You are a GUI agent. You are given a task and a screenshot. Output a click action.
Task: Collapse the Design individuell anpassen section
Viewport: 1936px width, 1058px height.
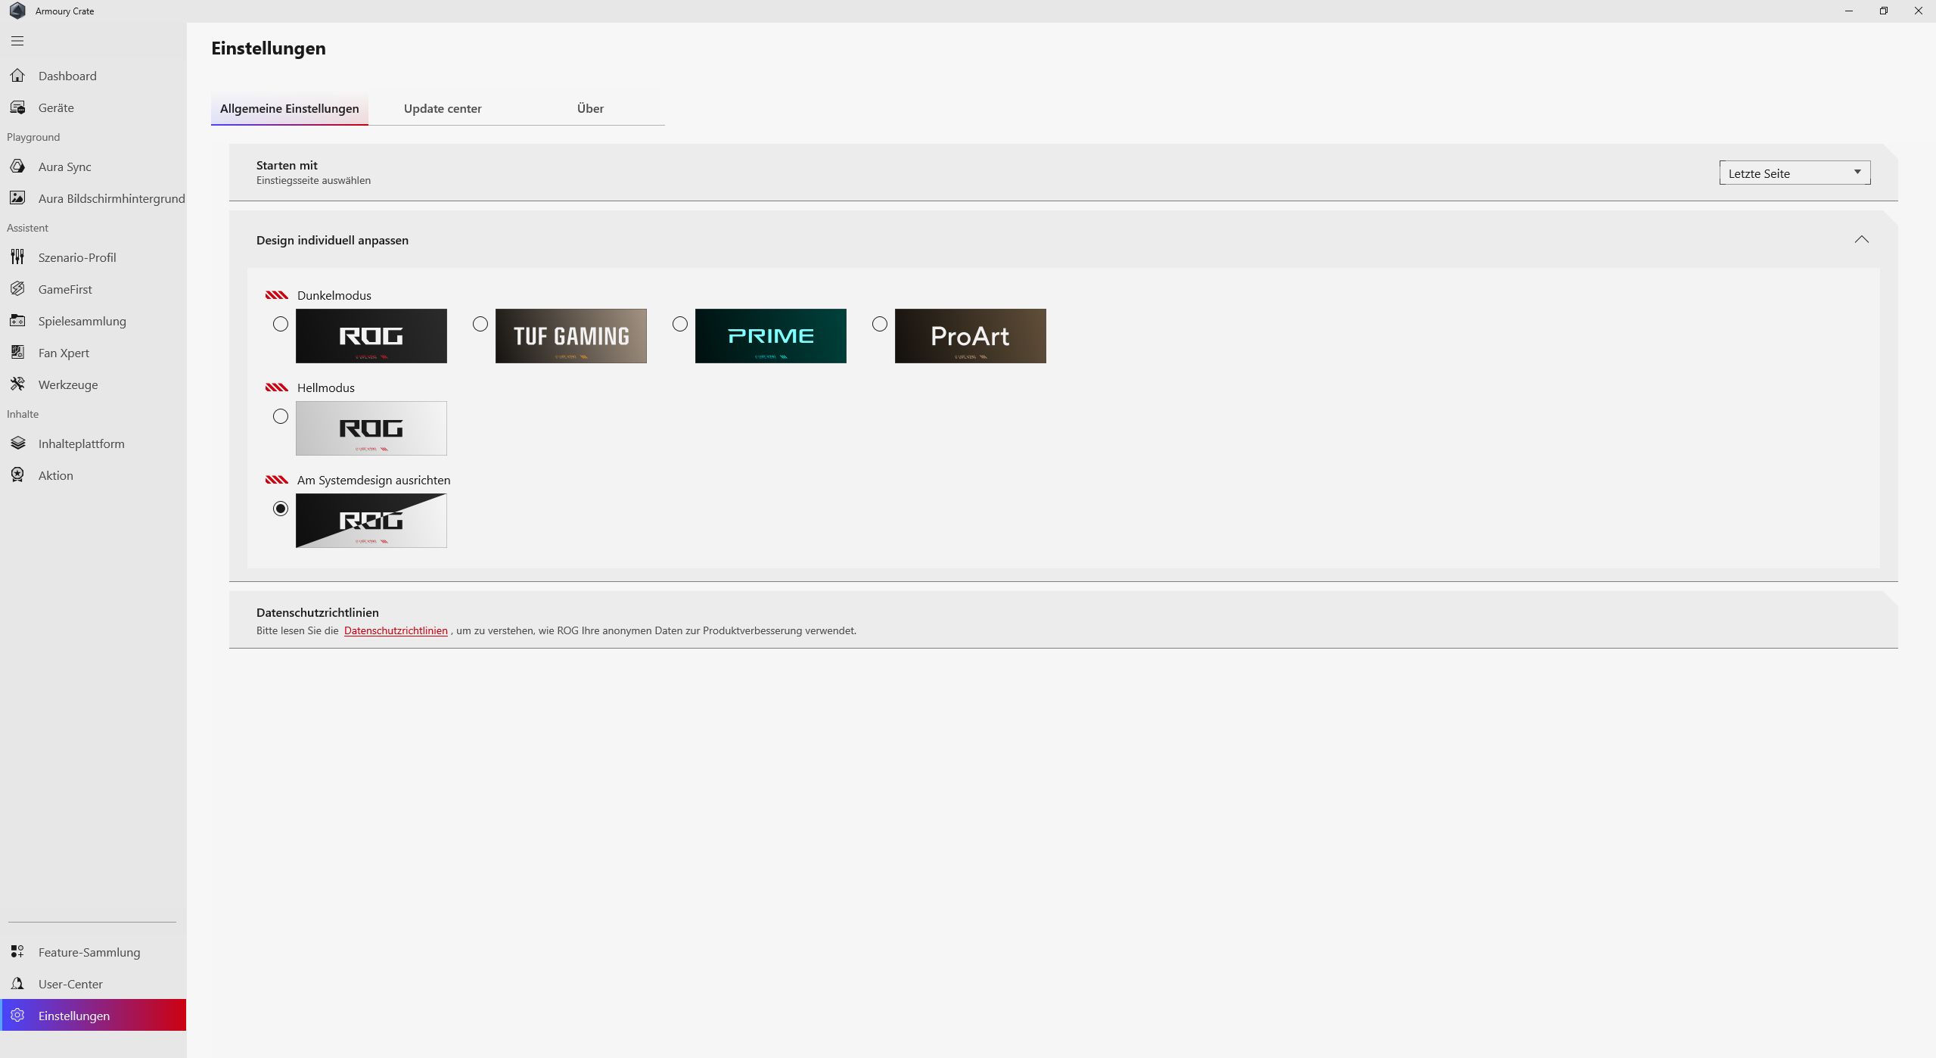click(x=1862, y=240)
